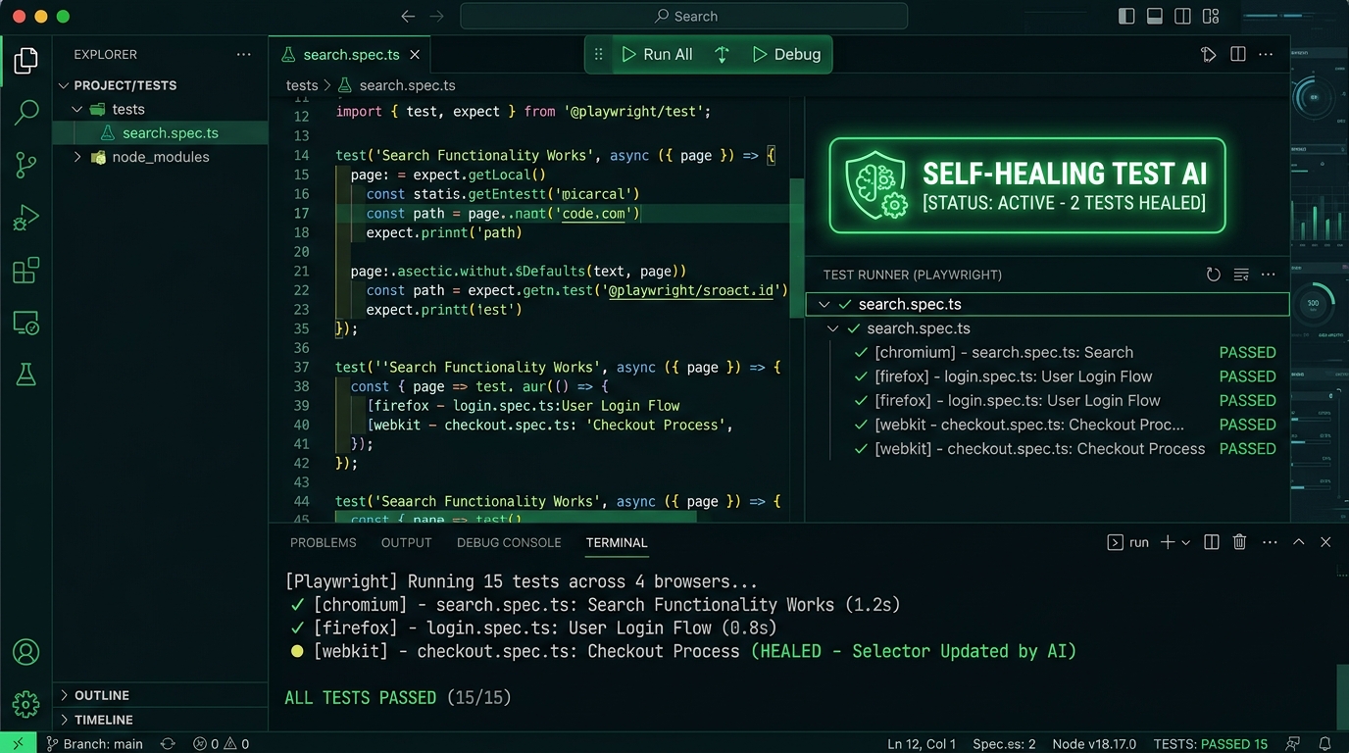Create a new terminal with the plus icon
Screen dimensions: 1349x753
[1168, 542]
